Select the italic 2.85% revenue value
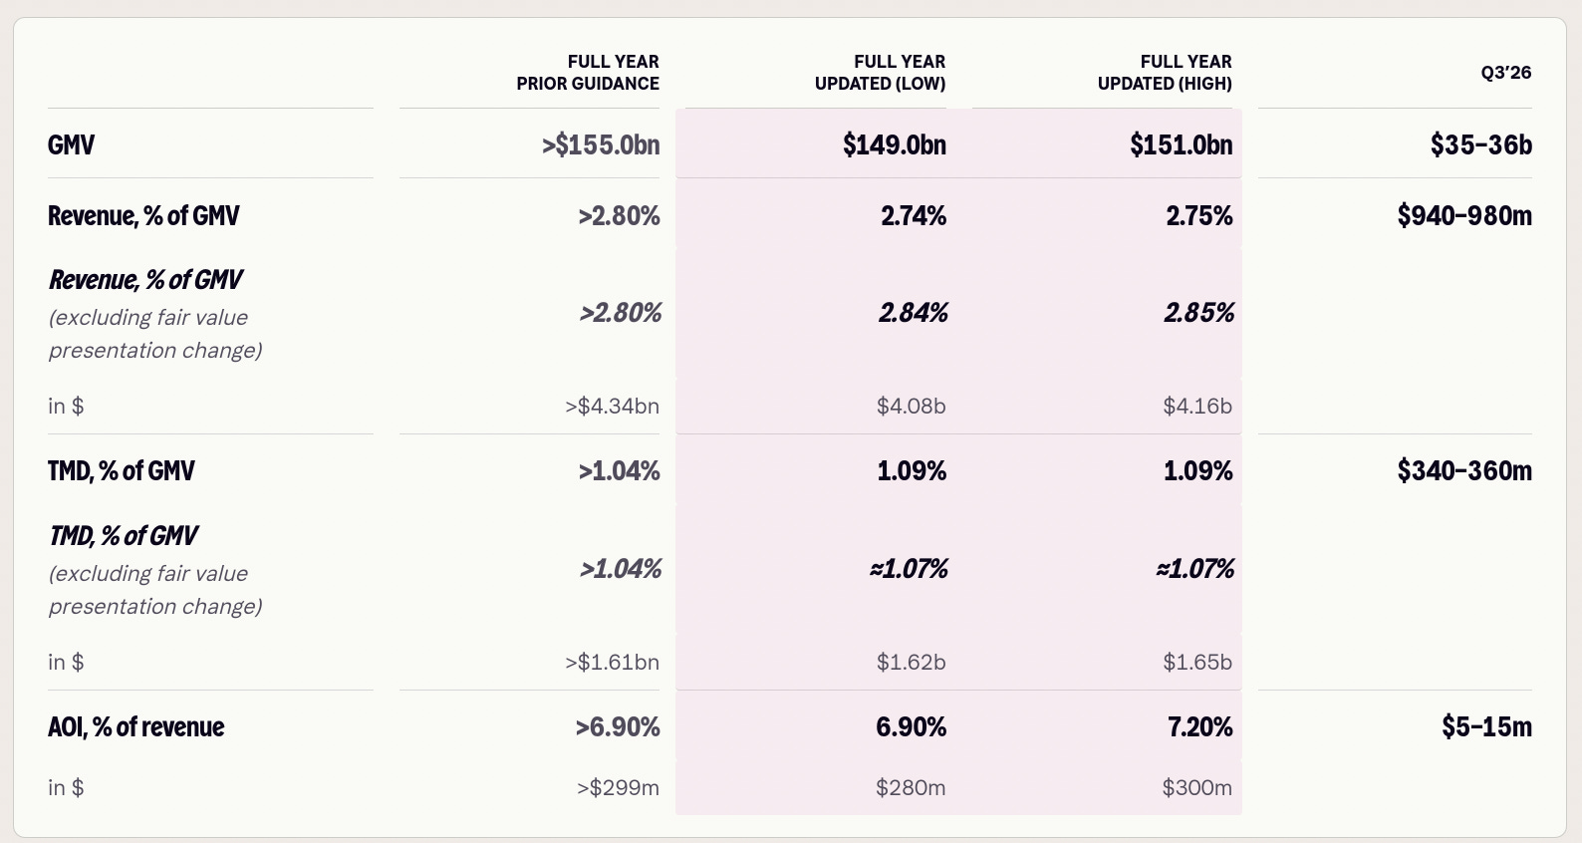 1199,313
